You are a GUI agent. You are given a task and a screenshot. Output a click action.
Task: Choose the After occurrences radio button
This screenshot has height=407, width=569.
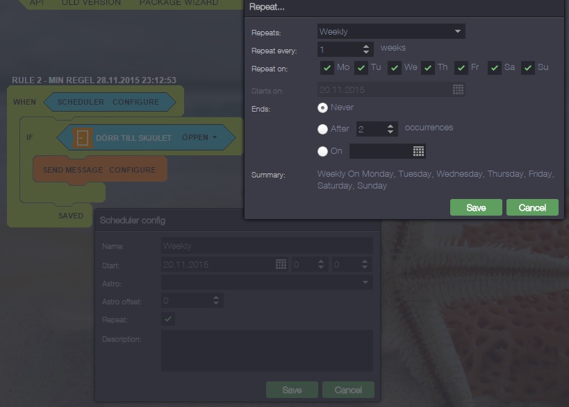[322, 129]
